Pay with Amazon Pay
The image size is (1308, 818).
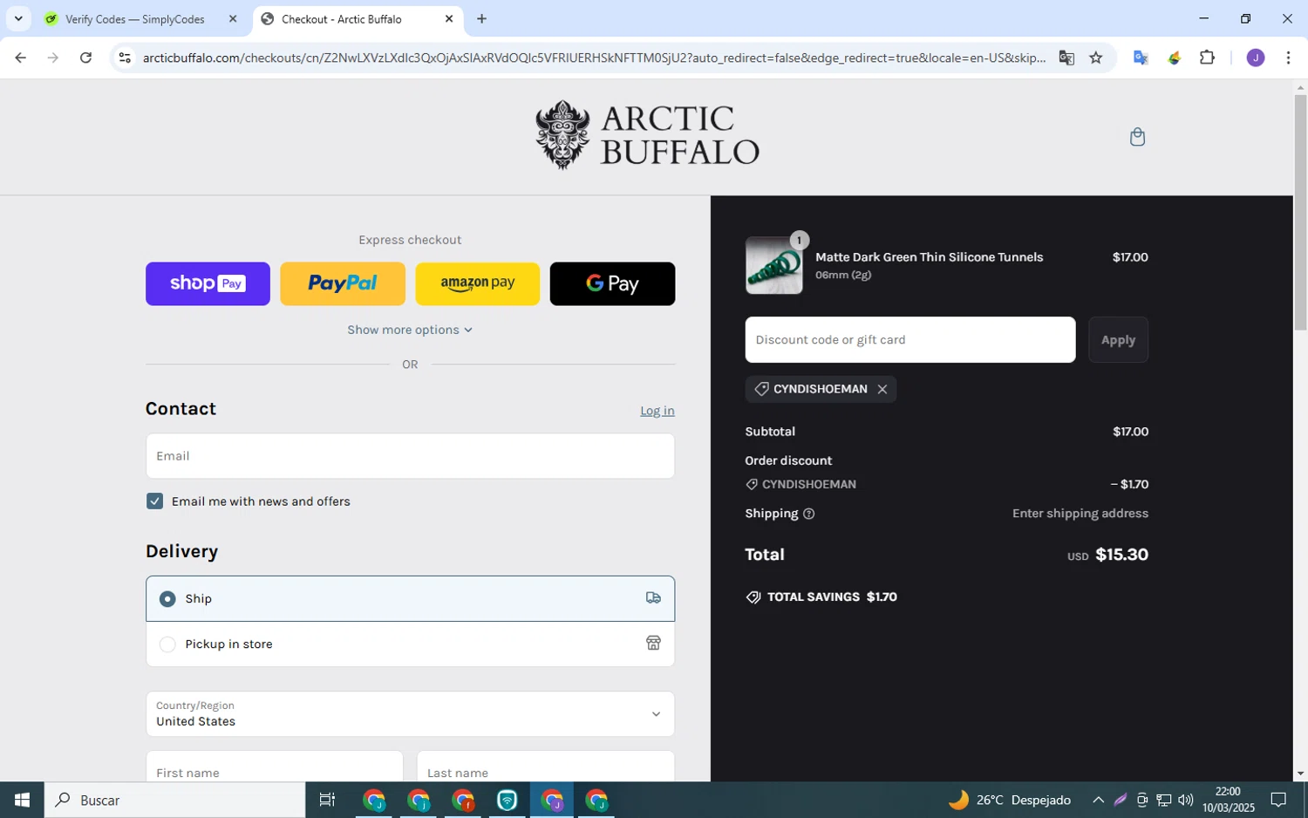477,283
